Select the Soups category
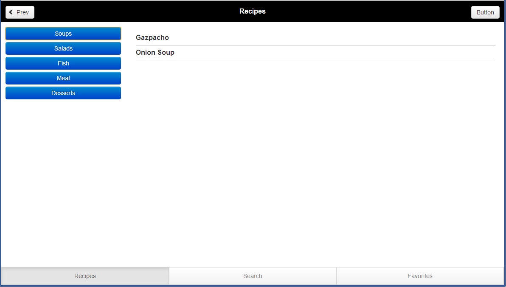 tap(63, 34)
